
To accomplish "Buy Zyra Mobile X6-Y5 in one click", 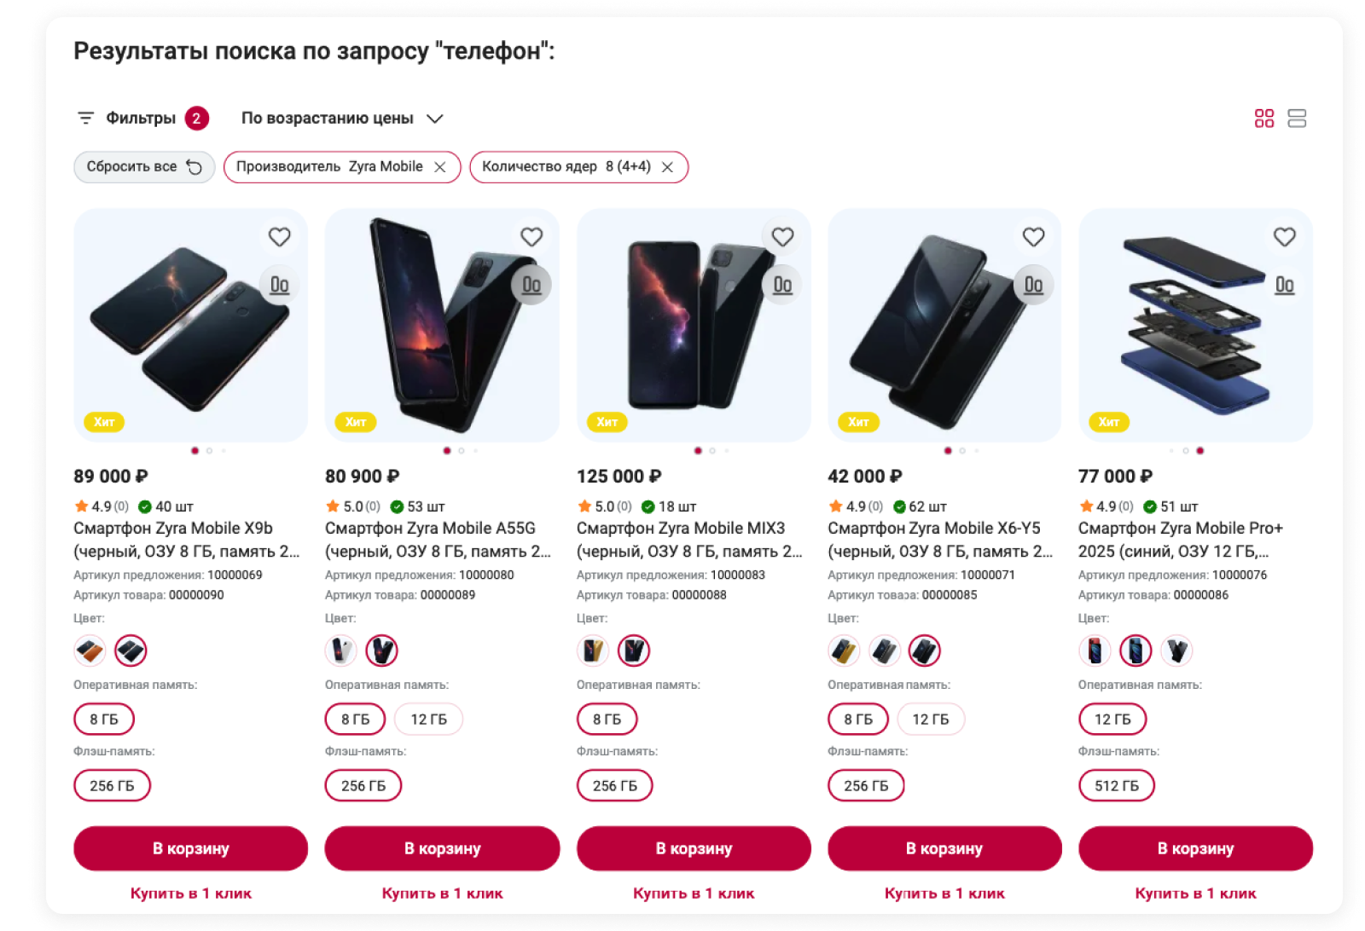I will tap(944, 893).
